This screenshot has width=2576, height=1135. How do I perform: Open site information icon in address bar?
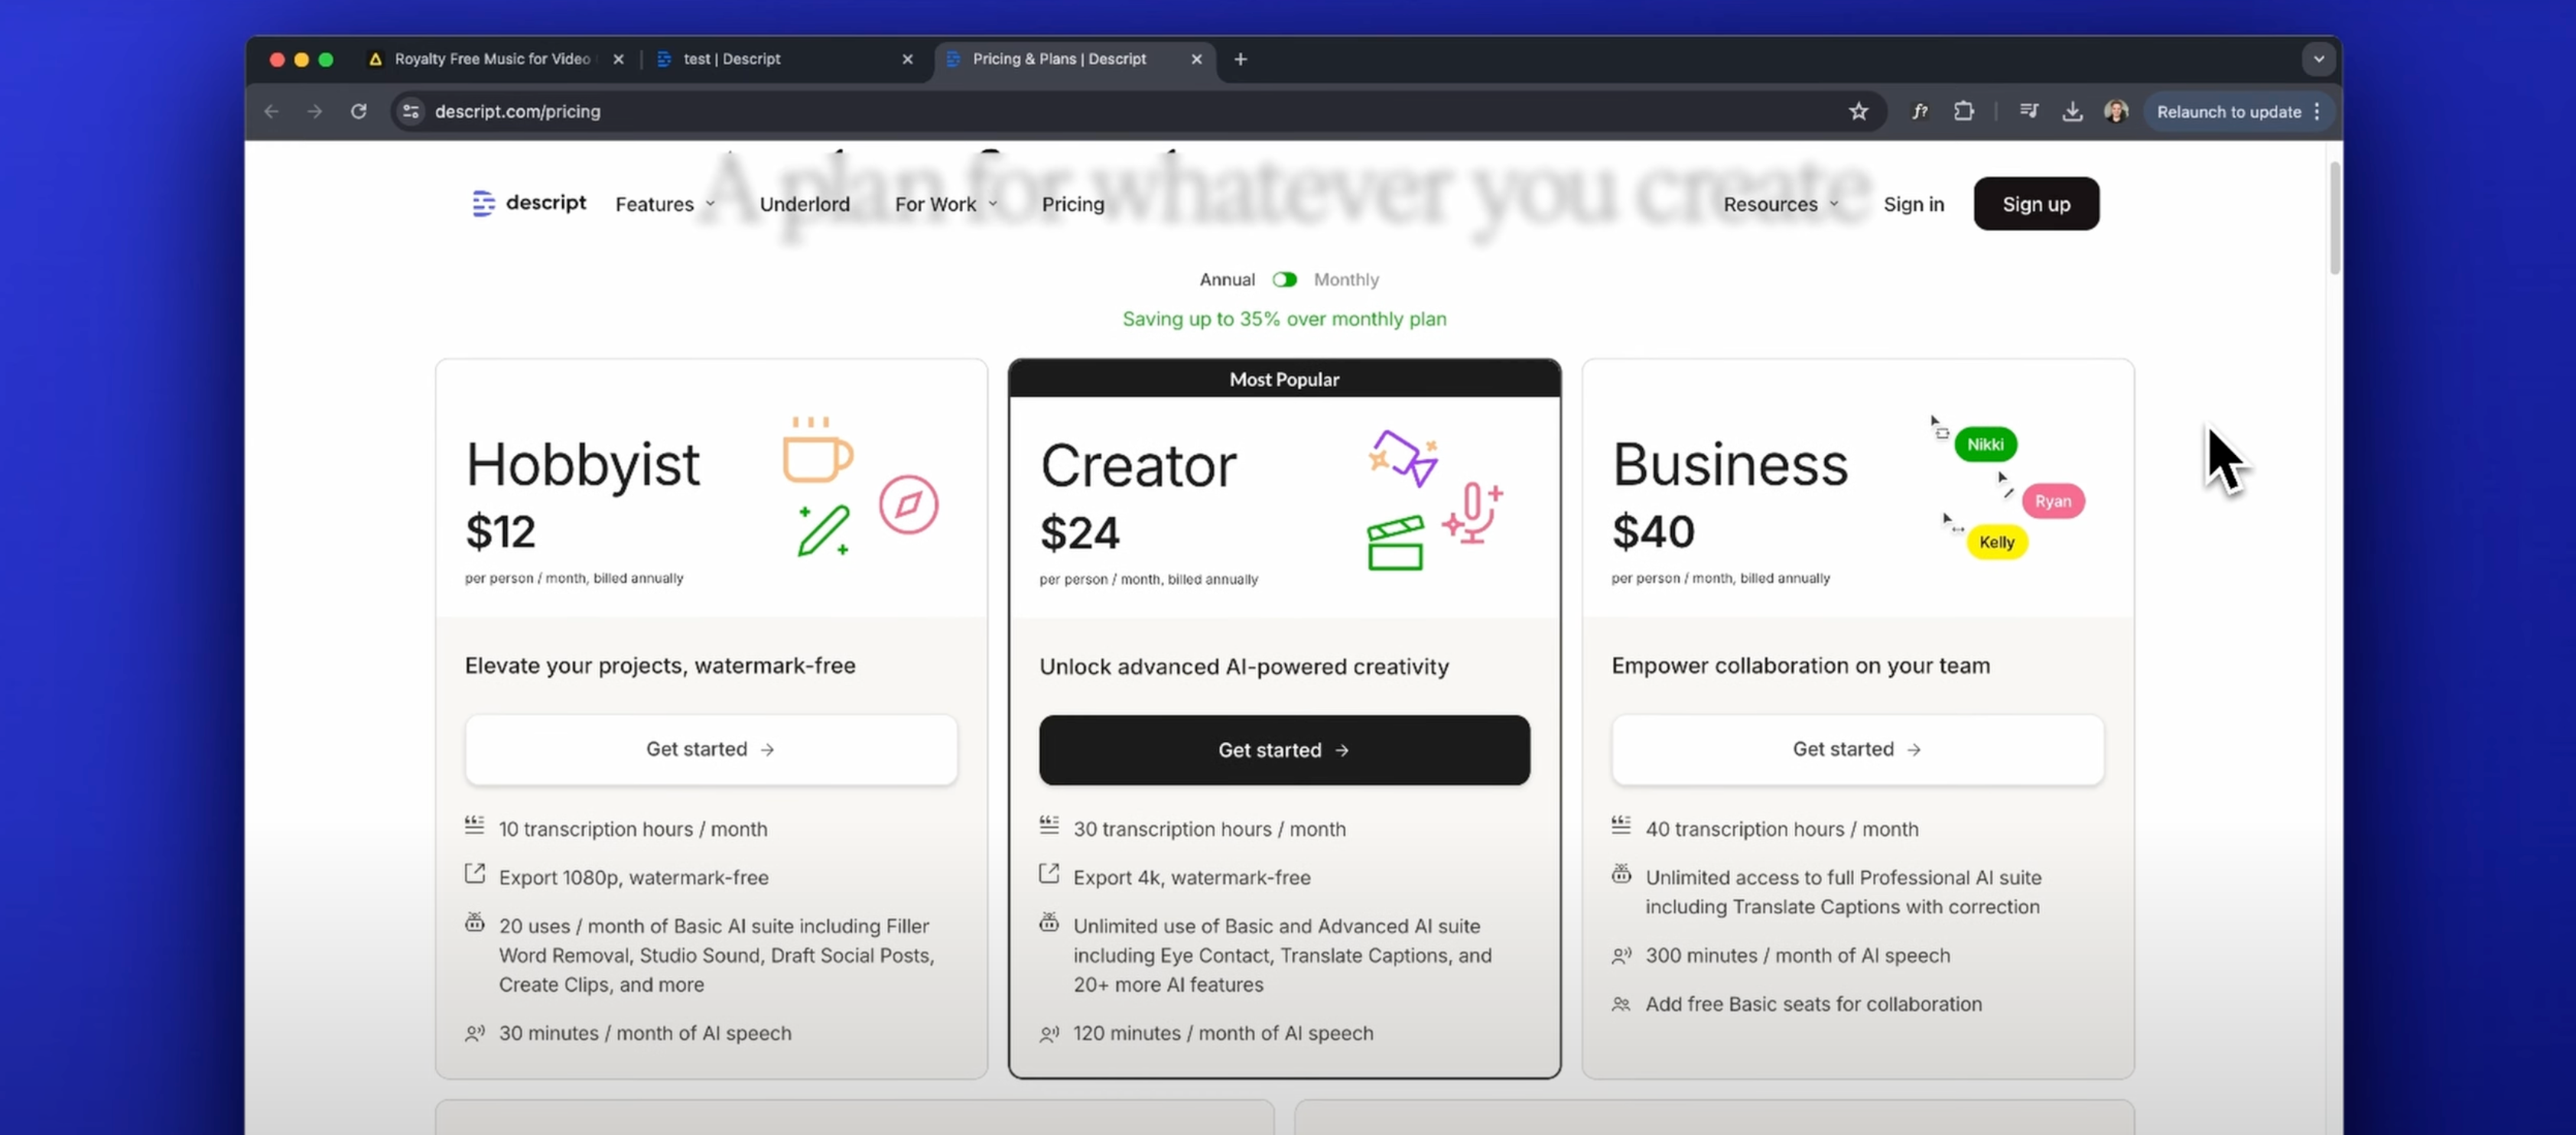coord(410,111)
